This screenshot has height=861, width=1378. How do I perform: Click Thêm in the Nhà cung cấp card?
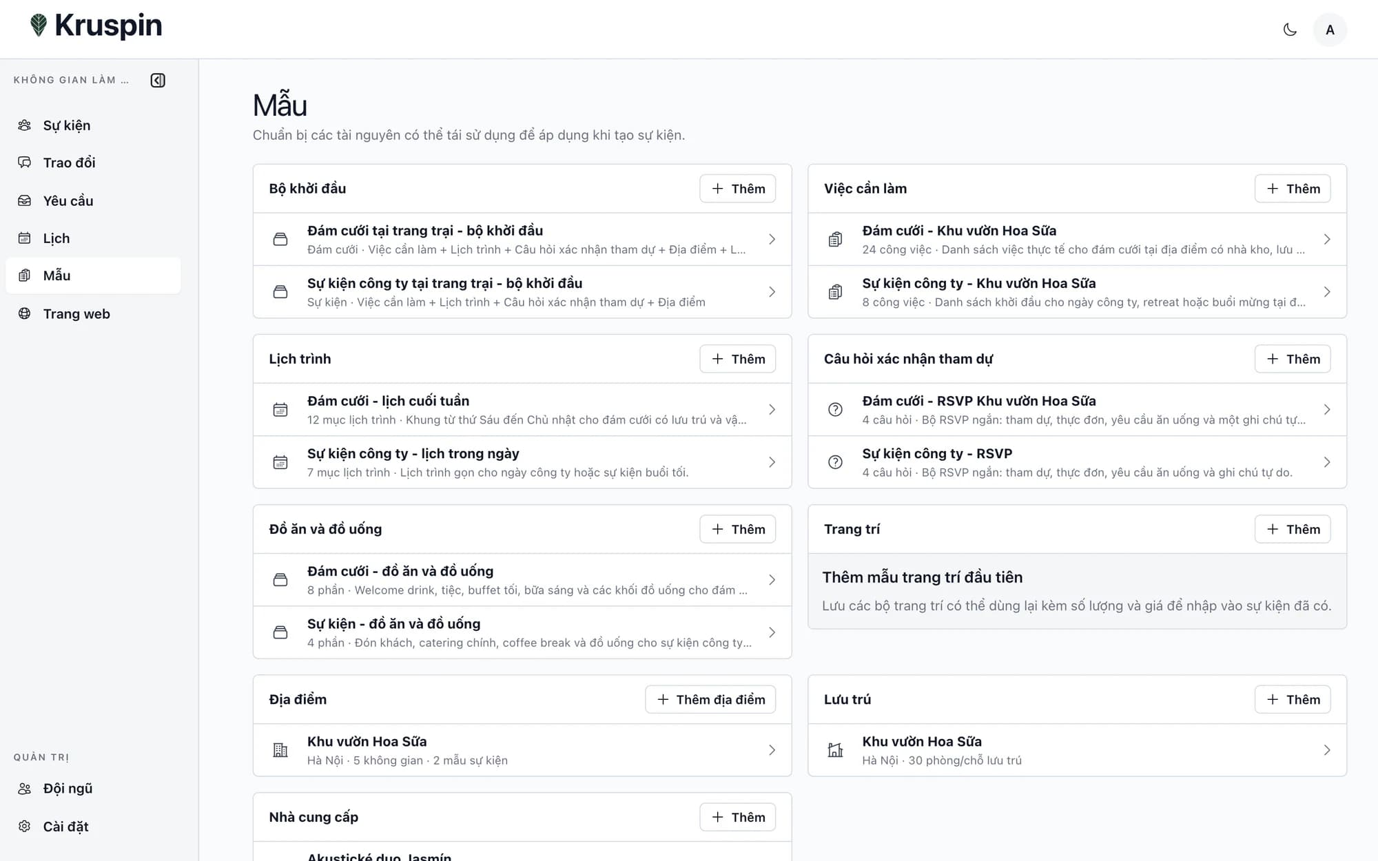click(737, 817)
